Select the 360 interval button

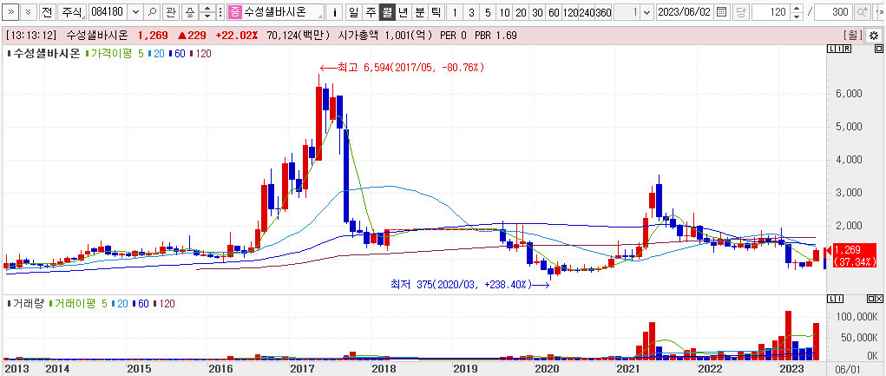(603, 12)
